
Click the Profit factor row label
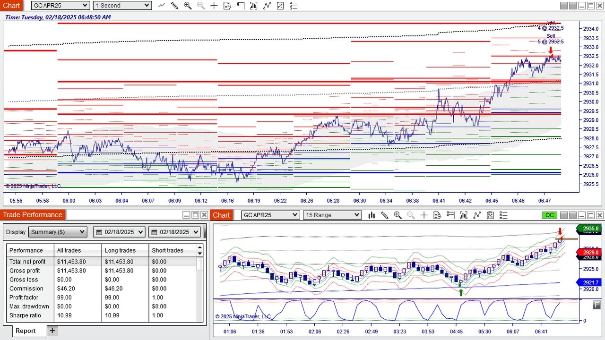(24, 297)
